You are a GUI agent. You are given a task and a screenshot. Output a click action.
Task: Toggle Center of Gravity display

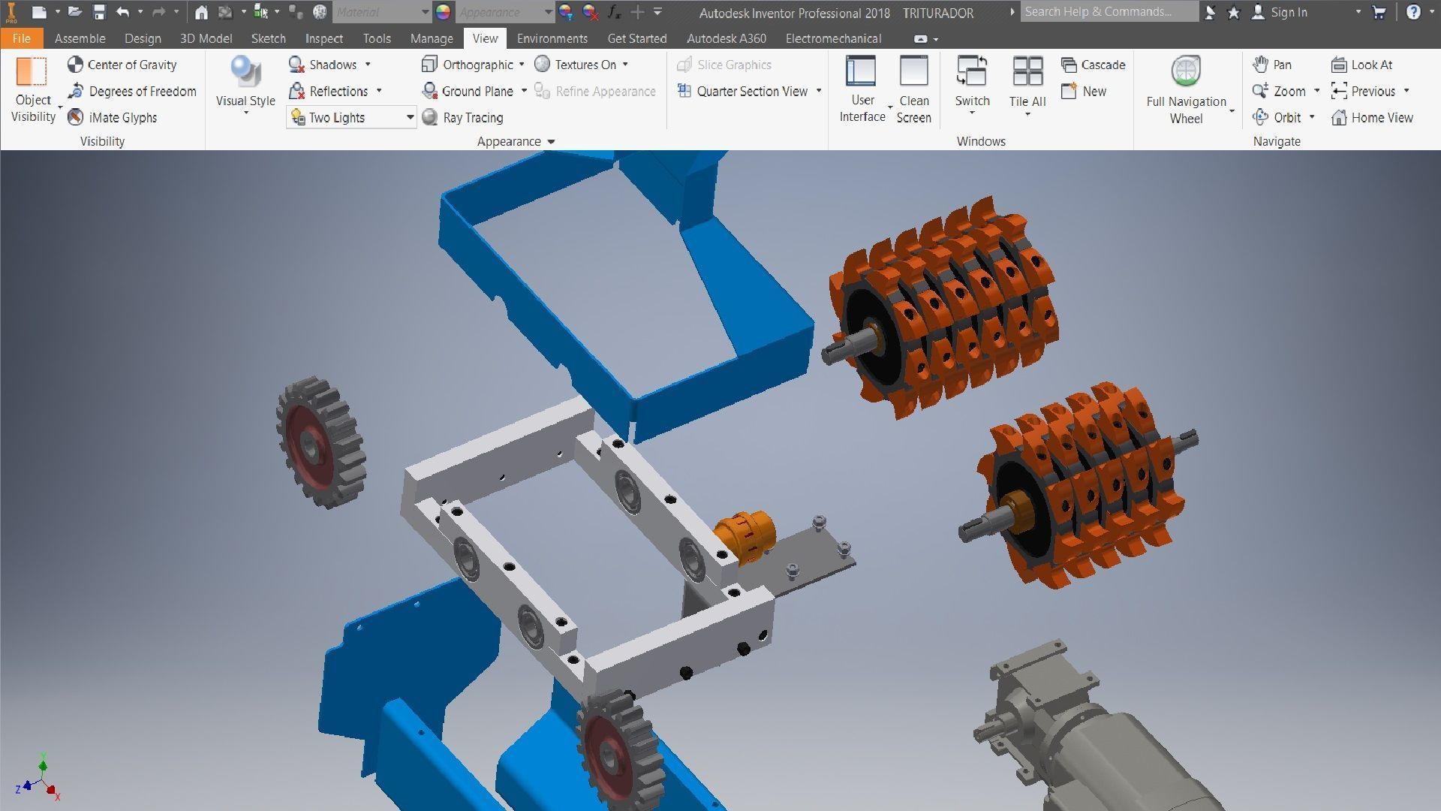pos(122,65)
